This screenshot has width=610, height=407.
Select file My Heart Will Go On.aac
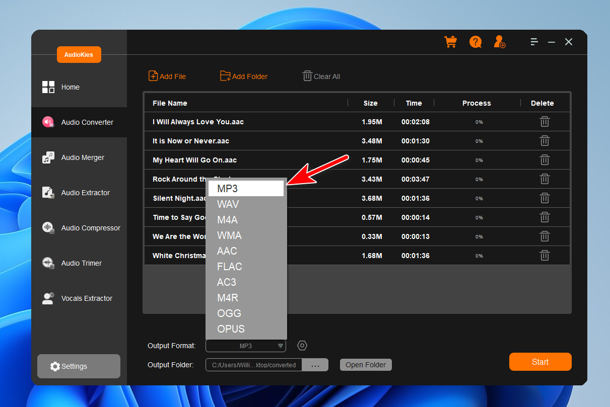[194, 160]
